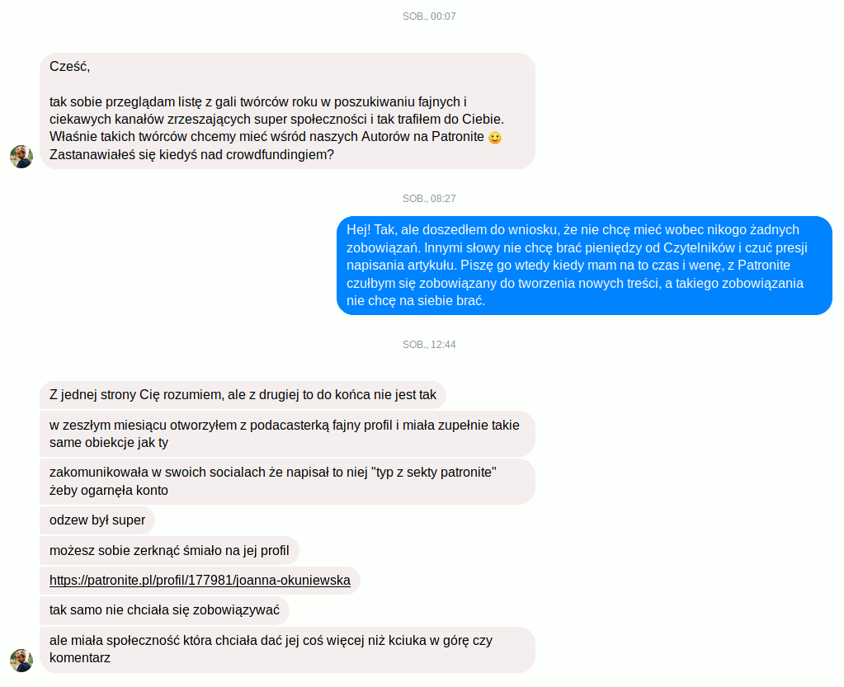Click the "Hej! Tak, ale doszedłem" text line

click(x=573, y=230)
